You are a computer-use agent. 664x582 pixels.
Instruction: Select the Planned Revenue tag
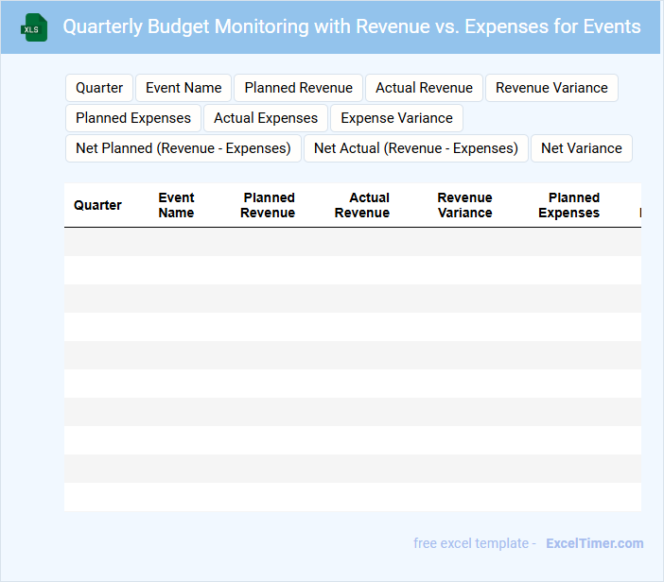(x=298, y=88)
